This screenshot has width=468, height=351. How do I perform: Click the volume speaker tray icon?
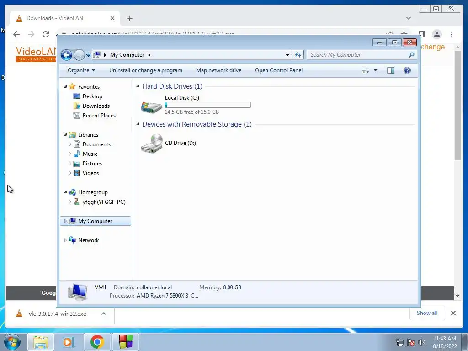421,342
